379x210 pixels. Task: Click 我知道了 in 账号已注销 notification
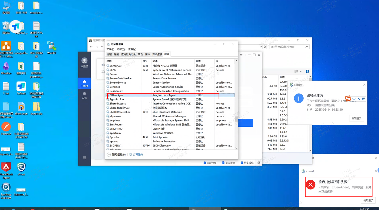click(x=356, y=118)
